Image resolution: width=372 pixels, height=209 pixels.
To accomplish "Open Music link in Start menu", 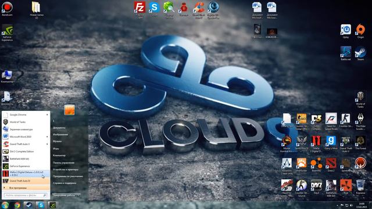I will pos(57,141).
